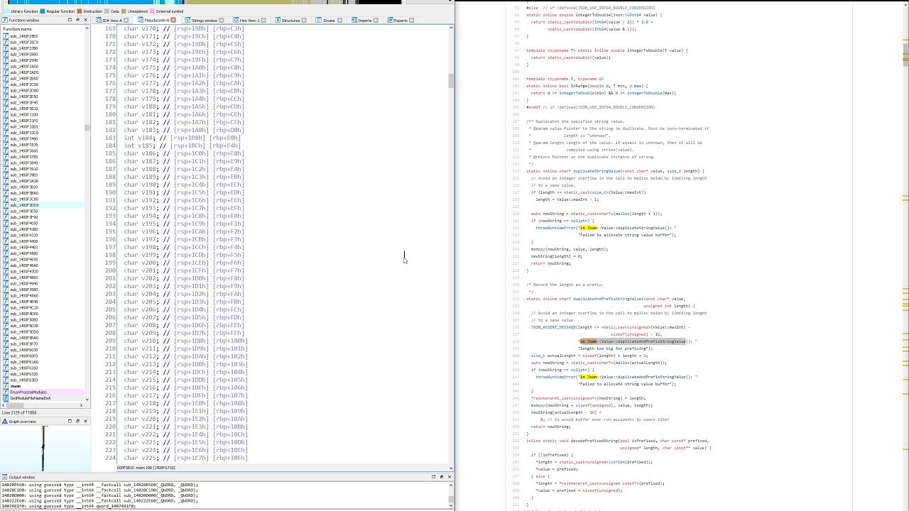Viewport: 909px width, 511px height.
Task: Click the Hex View-1 tab icon
Action: 236,21
